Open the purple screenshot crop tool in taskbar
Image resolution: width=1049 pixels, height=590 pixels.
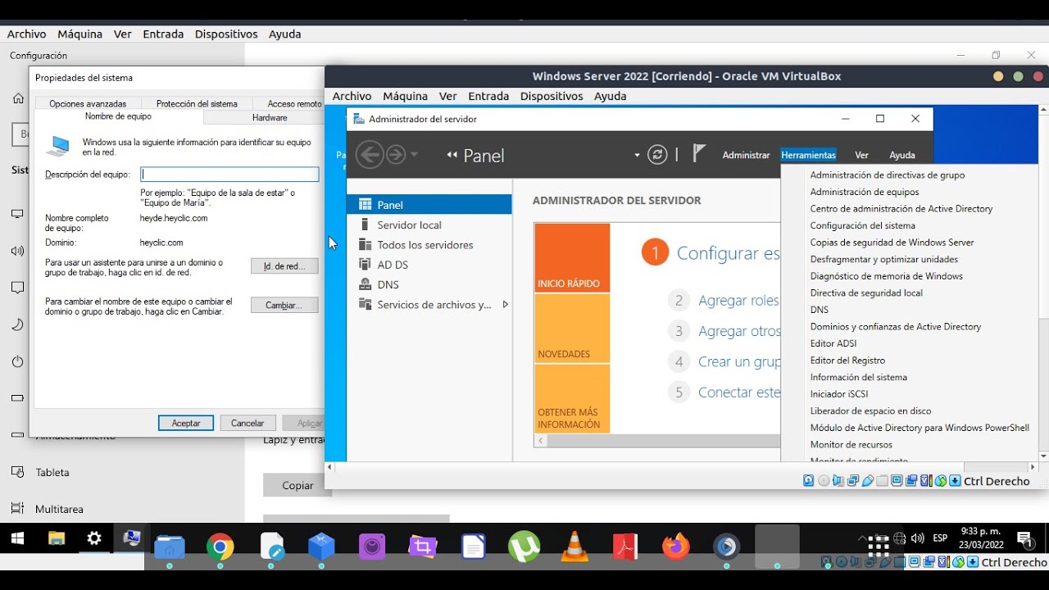[x=423, y=546]
